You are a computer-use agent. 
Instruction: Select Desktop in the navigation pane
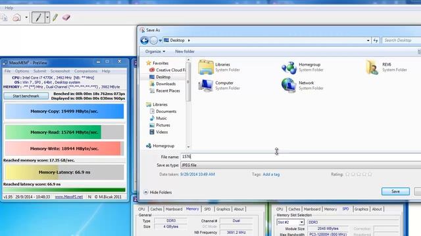point(163,77)
